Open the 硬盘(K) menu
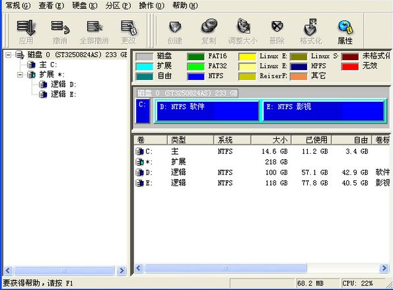Screen dimensions: 393x290 pyautogui.click(x=85, y=5)
